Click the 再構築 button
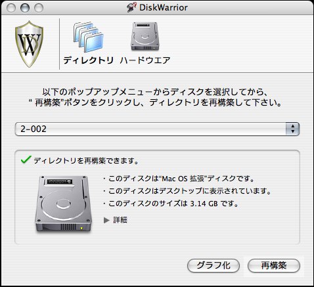Viewport: 314px width, 287px height. pyautogui.click(x=274, y=265)
